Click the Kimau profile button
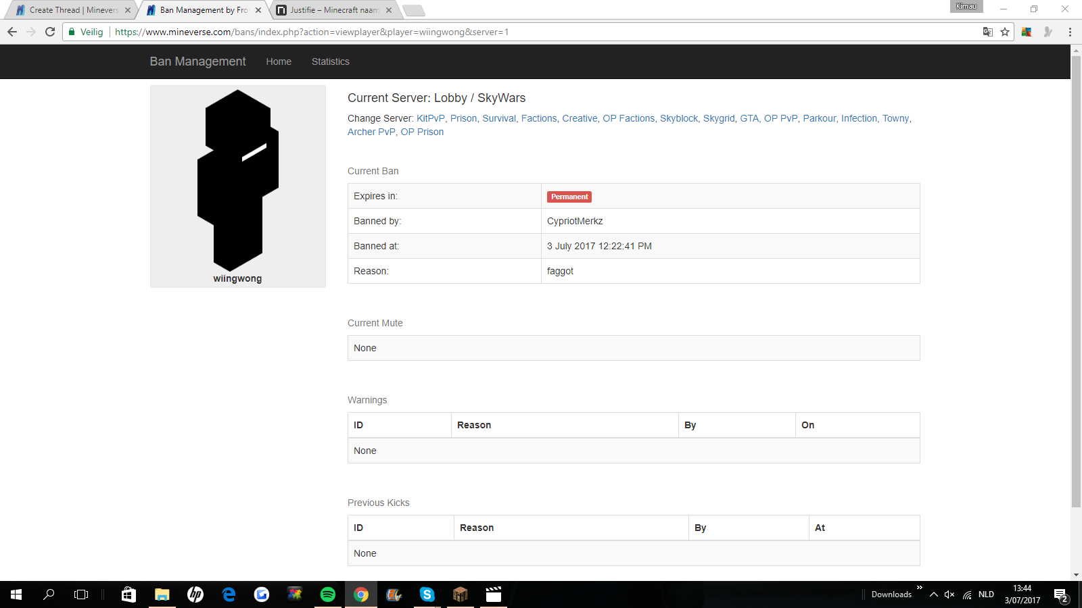The height and width of the screenshot is (608, 1082). point(966,6)
